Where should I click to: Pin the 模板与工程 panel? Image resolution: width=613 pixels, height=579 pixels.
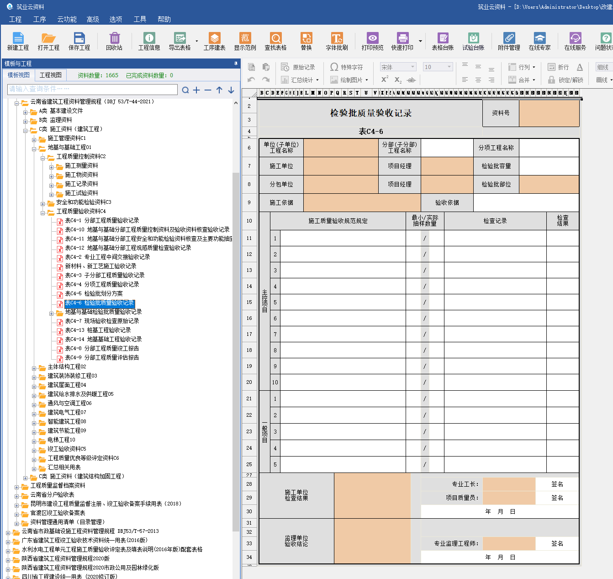[x=236, y=63]
